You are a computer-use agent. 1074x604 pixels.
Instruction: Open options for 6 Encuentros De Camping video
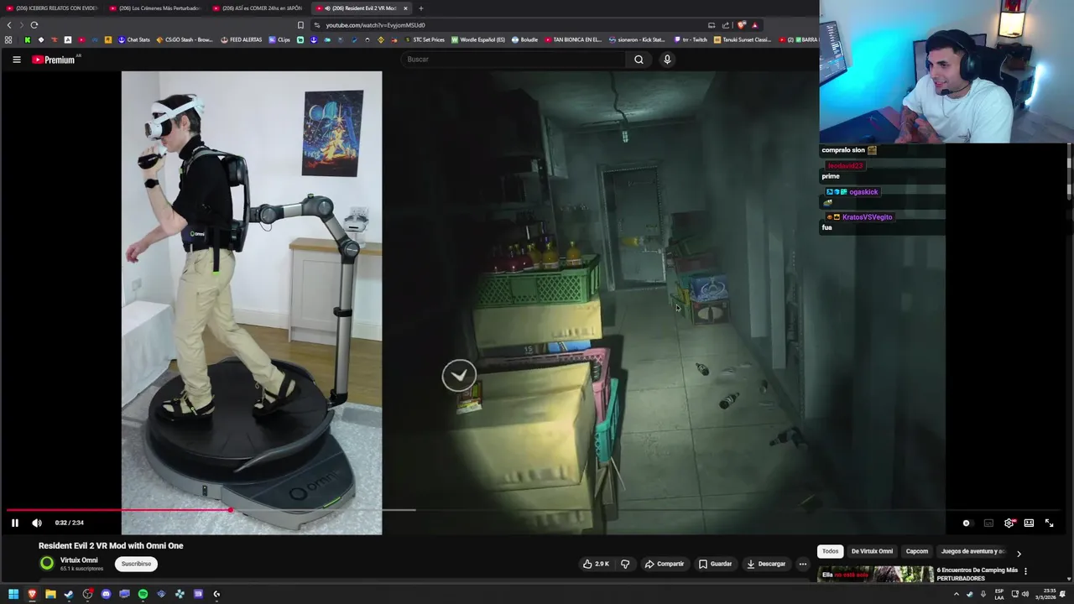point(1025,571)
